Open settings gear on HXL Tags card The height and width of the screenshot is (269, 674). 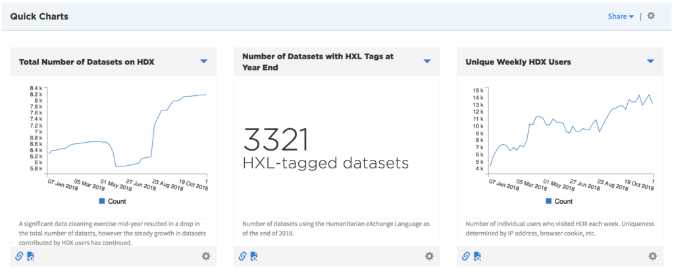pyautogui.click(x=429, y=256)
